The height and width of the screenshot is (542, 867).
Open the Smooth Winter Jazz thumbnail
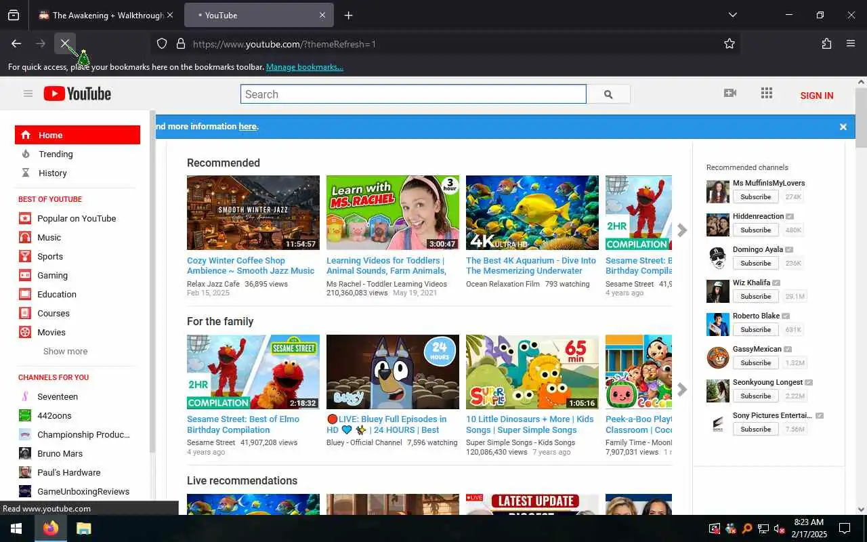click(x=253, y=213)
